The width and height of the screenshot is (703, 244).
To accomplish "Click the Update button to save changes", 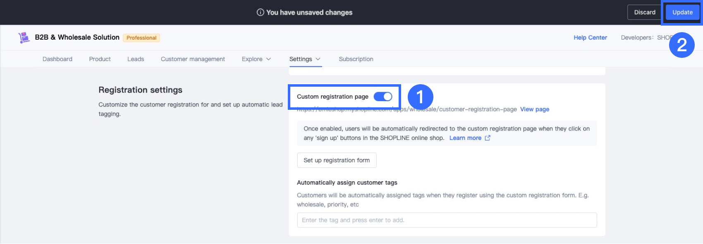I will 682,12.
